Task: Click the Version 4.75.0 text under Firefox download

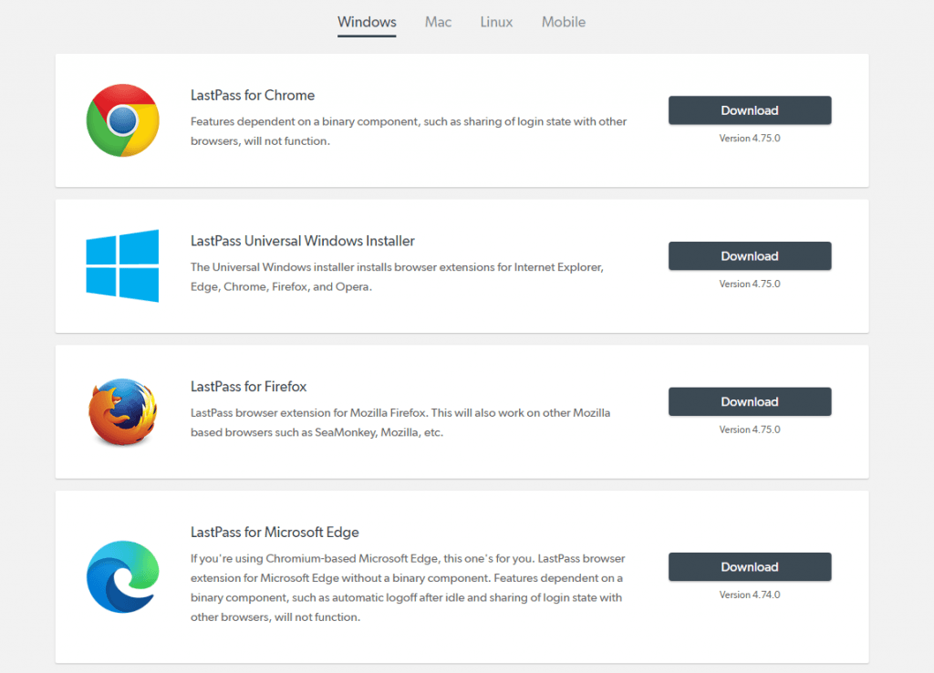Action: coord(750,430)
